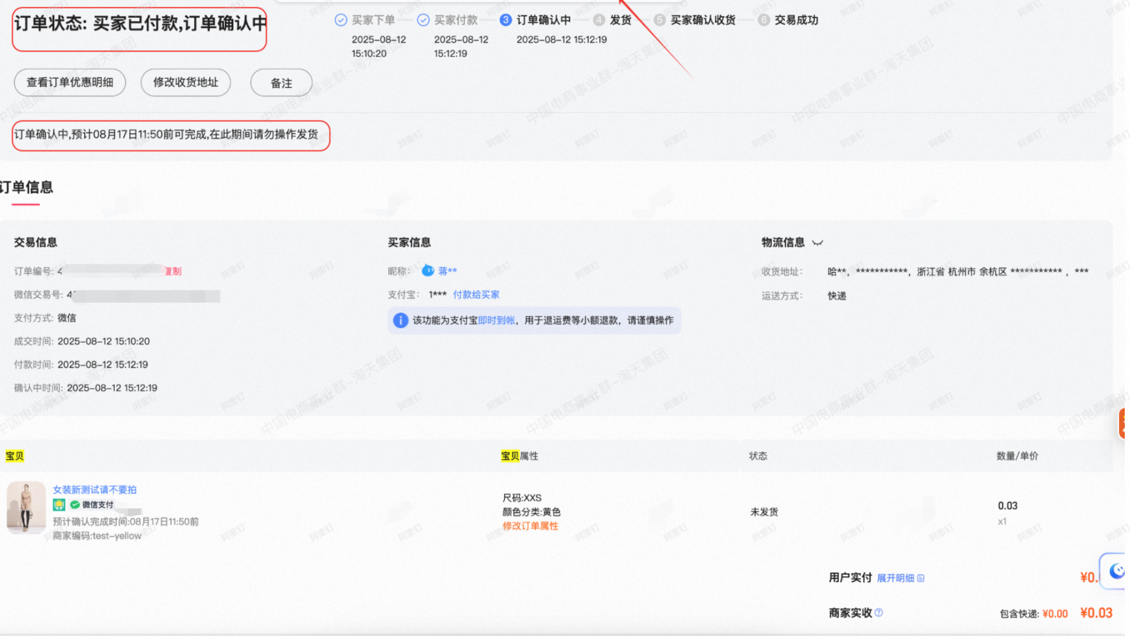Click 宝贝属性 column header
This screenshot has height=636, width=1130.
[x=520, y=456]
